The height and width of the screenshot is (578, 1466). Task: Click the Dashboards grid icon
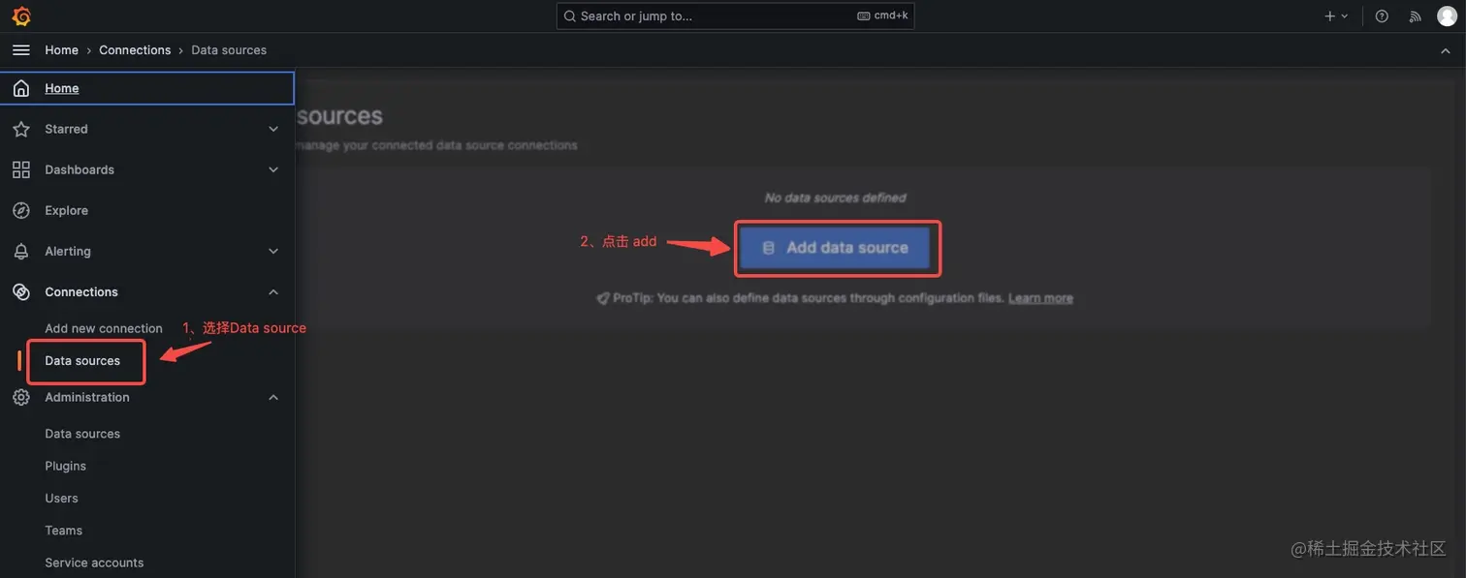tap(21, 169)
